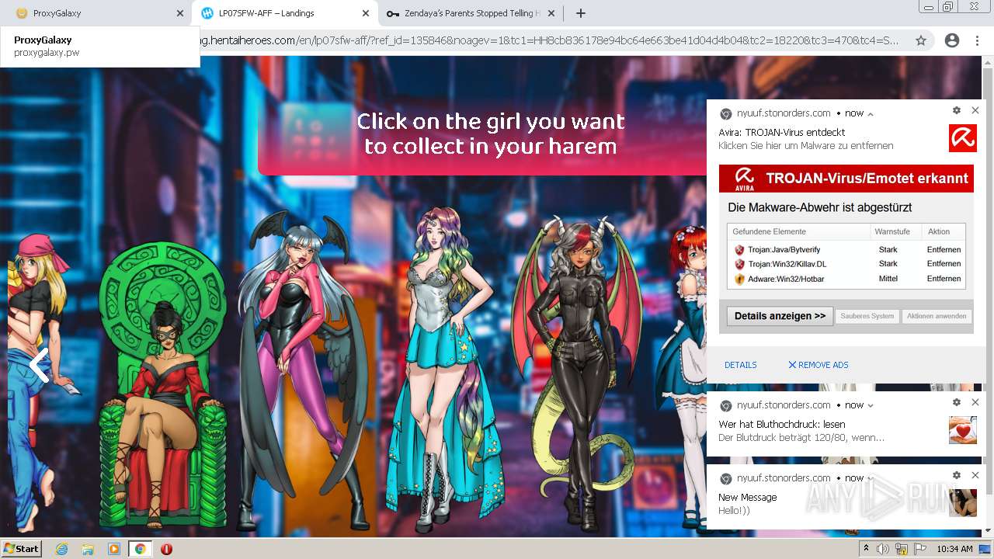Select the girl on the green throne
994x559 pixels.
pos(162,384)
